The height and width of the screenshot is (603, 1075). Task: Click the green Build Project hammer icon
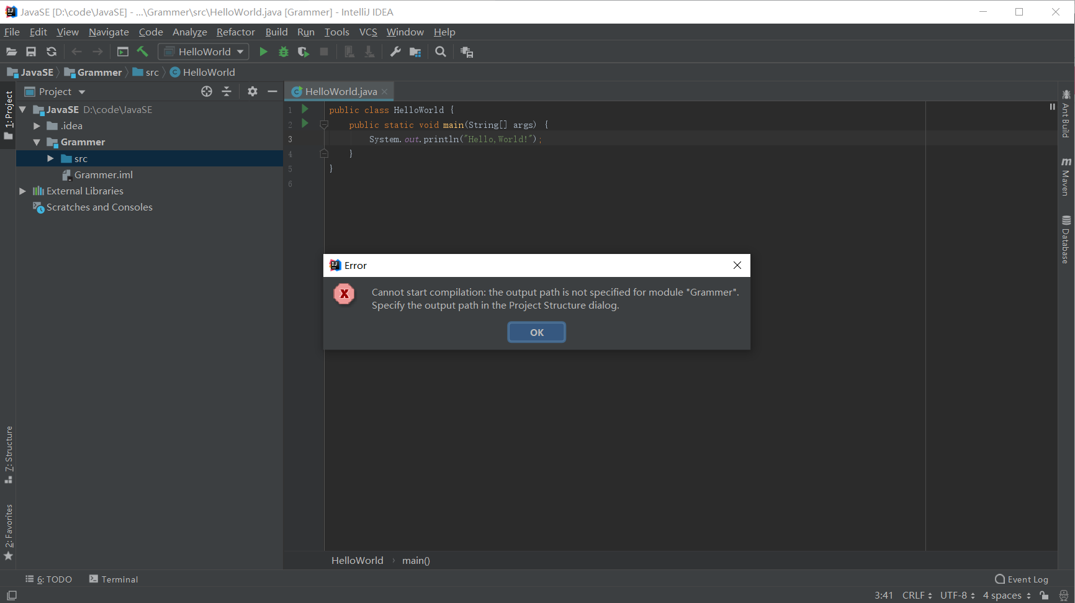click(x=143, y=52)
